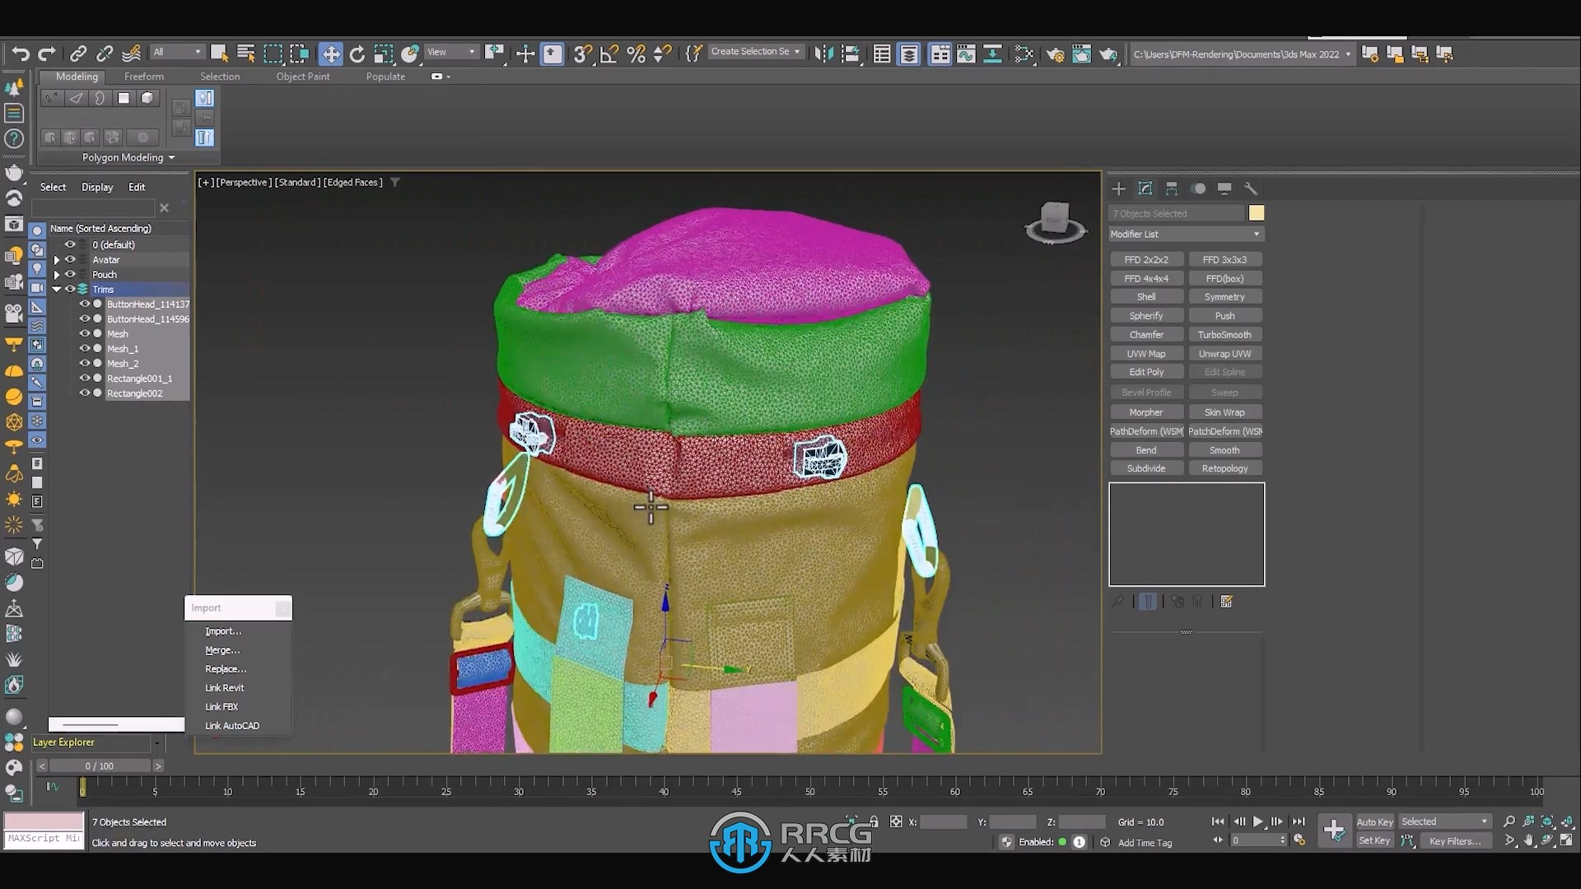Viewport: 1581px width, 889px height.
Task: Expand Polygon Modeling panel dropdown
Action: [128, 157]
